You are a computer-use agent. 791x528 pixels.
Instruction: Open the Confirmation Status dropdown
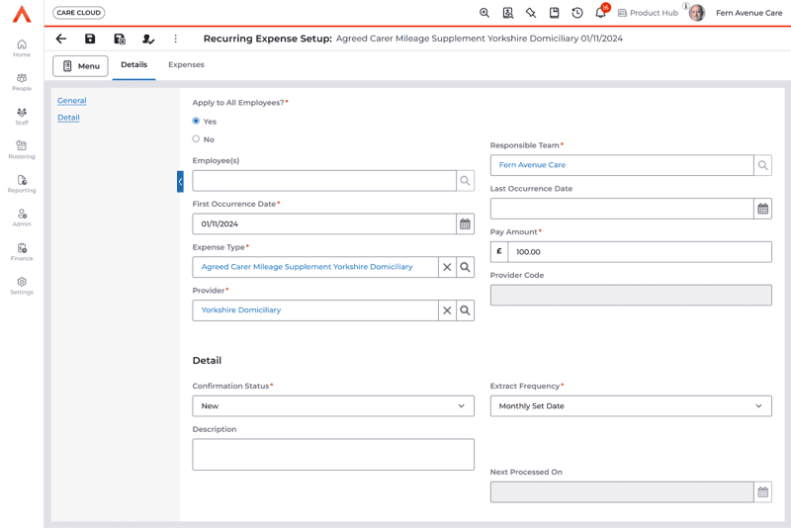pos(333,406)
